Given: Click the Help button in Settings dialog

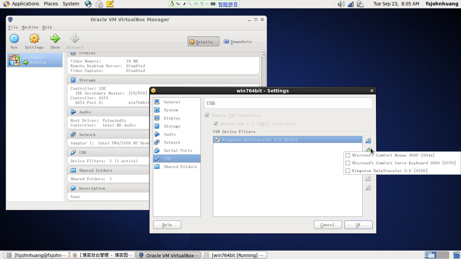Looking at the screenshot, I should (167, 225).
